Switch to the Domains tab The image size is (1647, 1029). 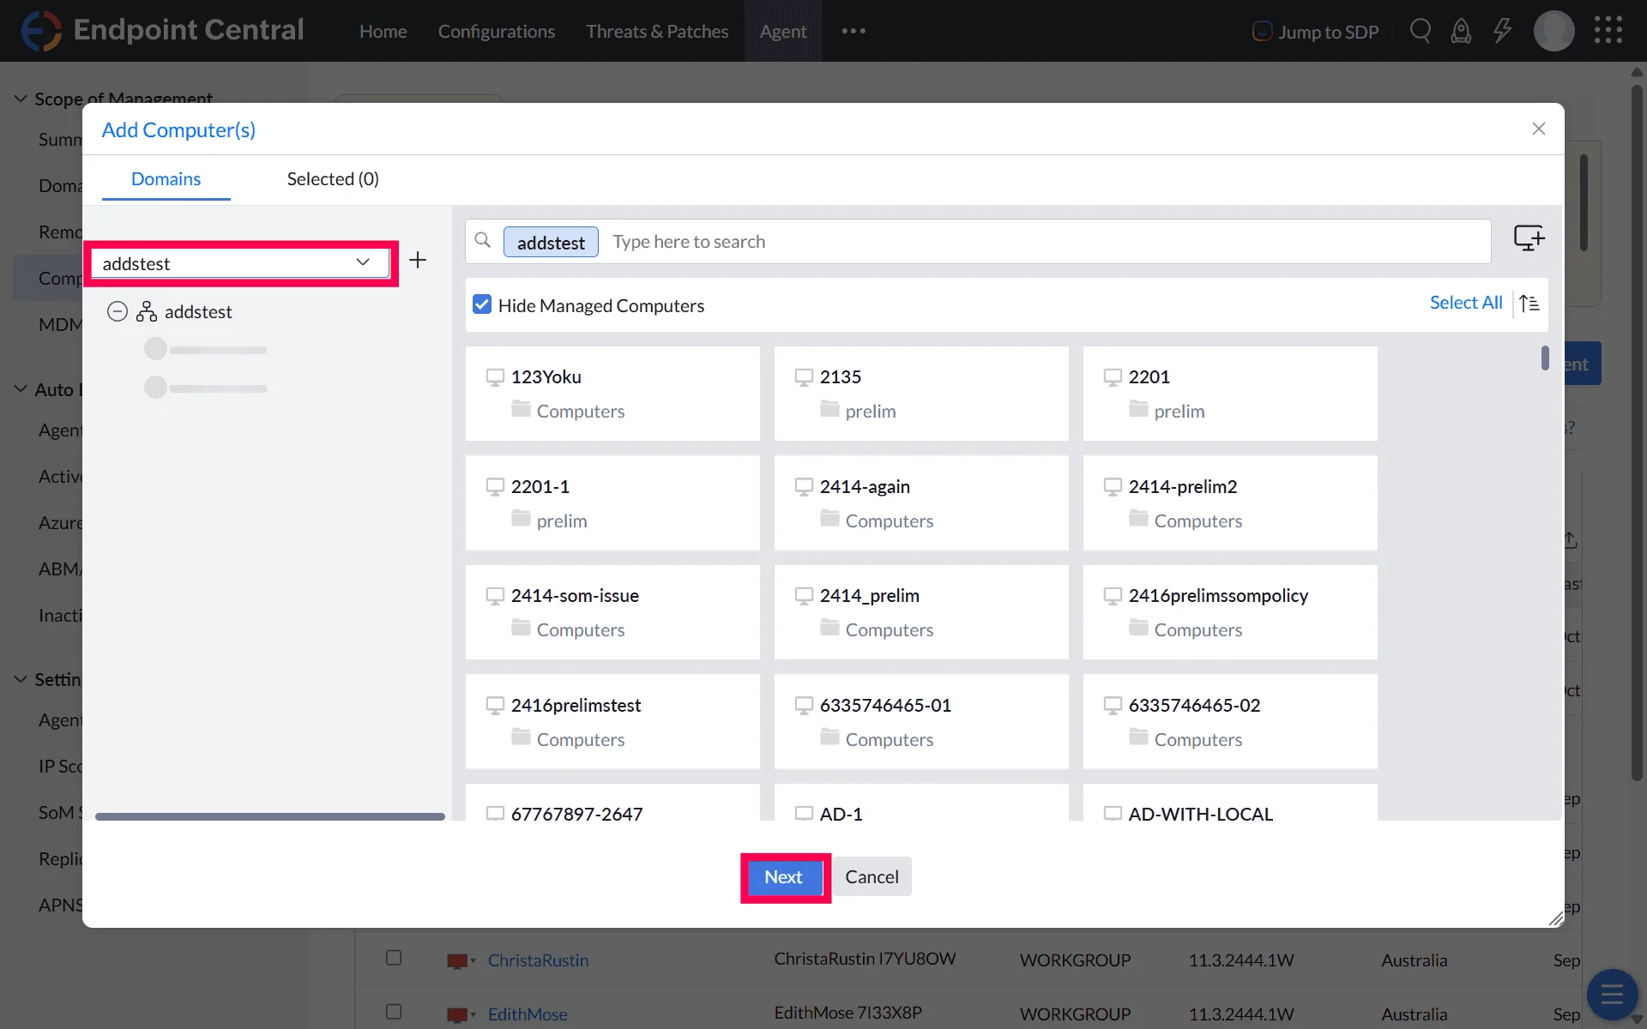166,178
